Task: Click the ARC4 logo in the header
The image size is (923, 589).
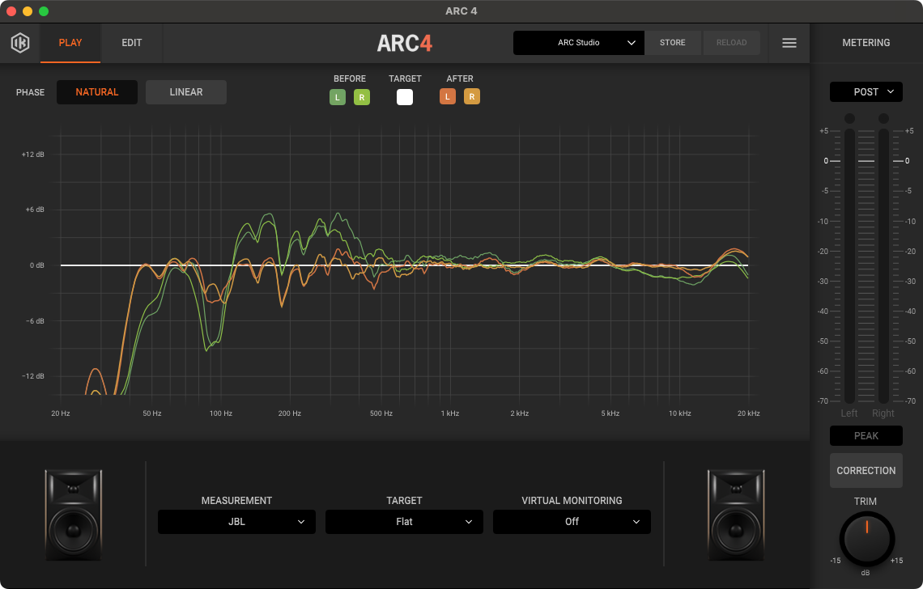Action: [404, 44]
